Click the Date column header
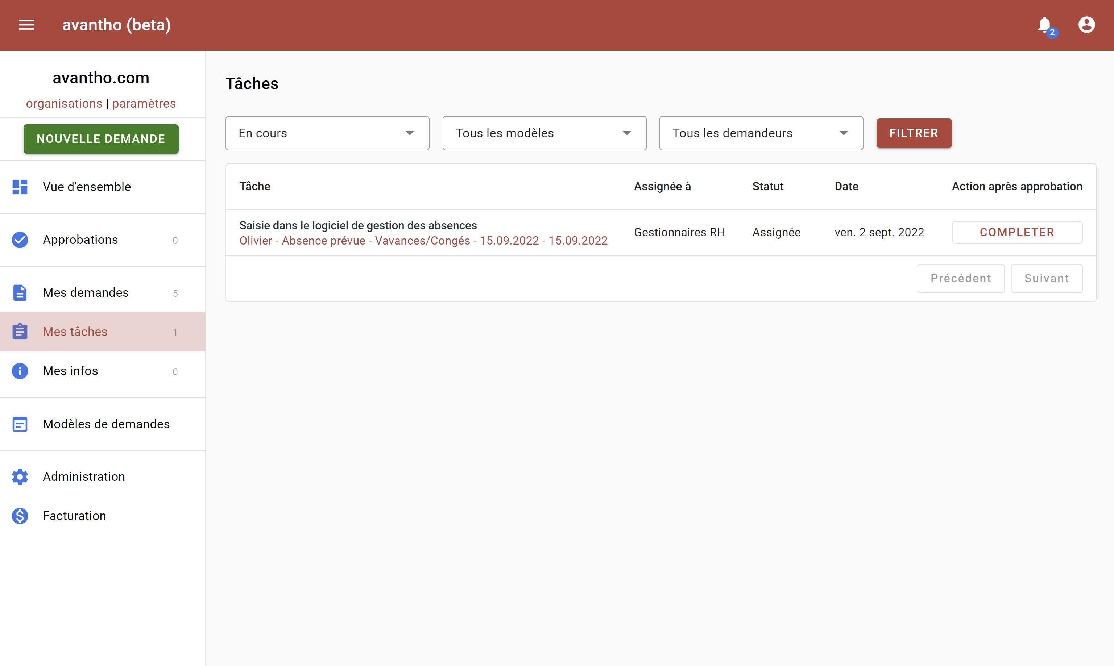 [x=846, y=187]
